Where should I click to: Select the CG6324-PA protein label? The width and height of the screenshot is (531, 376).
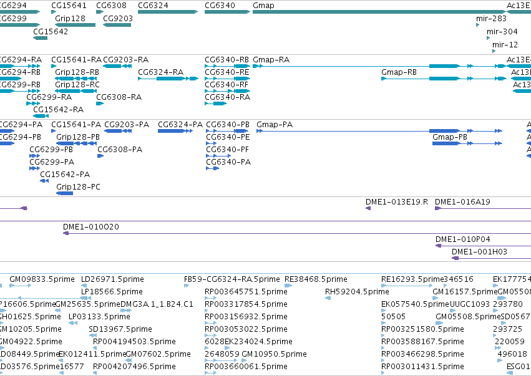click(x=180, y=125)
